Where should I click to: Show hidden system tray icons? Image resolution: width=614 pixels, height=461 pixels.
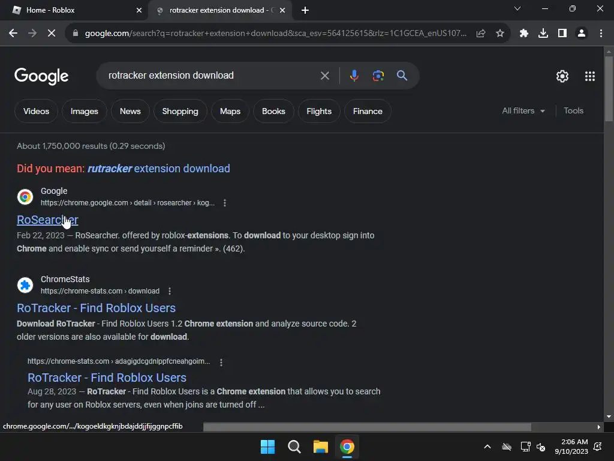point(487,447)
